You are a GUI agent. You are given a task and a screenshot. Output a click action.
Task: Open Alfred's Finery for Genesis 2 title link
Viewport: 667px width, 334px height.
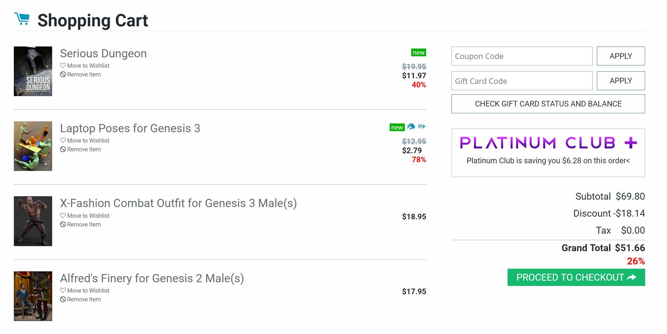[152, 278]
